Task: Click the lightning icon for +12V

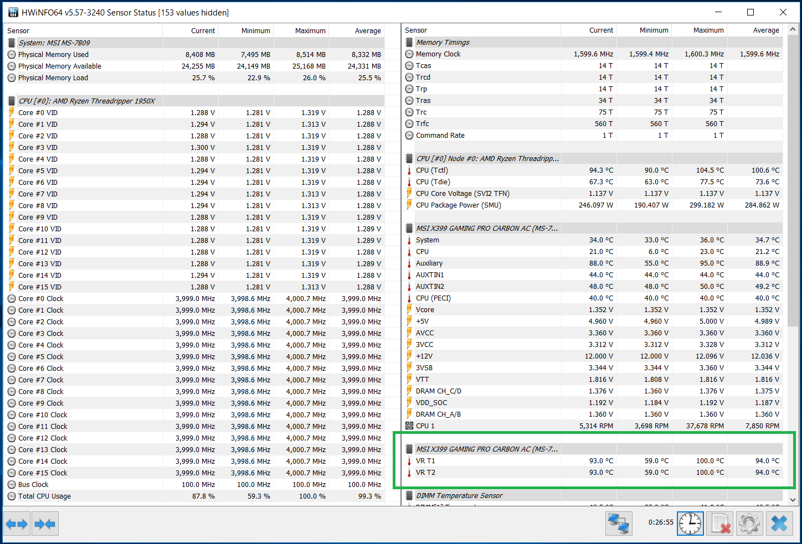Action: (x=409, y=356)
